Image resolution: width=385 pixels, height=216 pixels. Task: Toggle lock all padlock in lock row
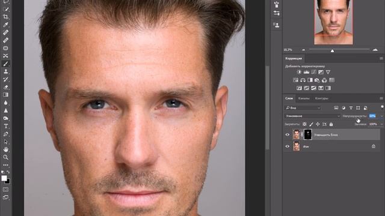331,124
